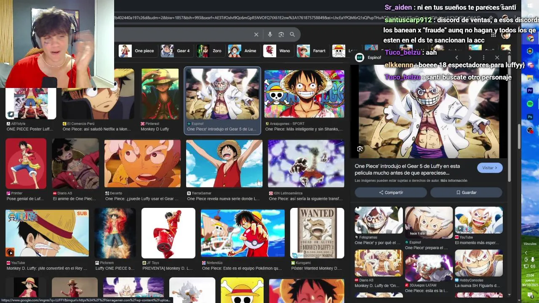The width and height of the screenshot is (539, 303).
Task: Click 'One Piece: Este es el equipo Pokémon' caption
Action: (242, 268)
